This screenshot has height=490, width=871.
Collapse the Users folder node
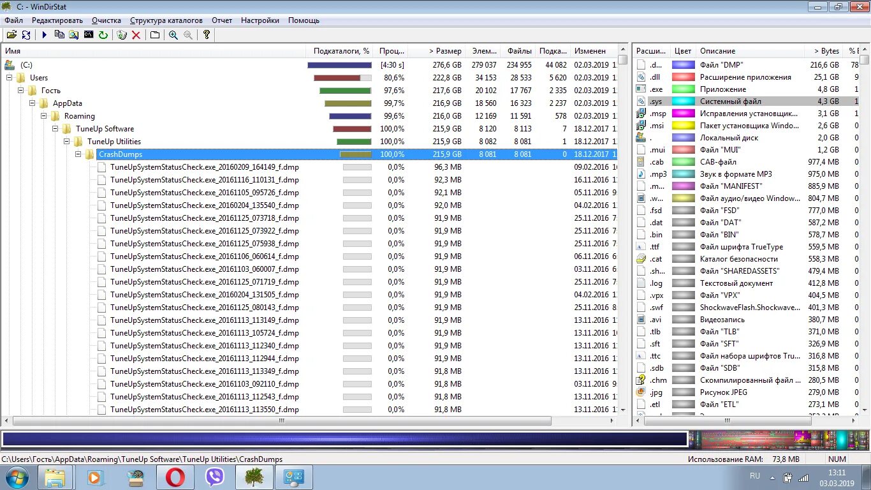[10, 78]
